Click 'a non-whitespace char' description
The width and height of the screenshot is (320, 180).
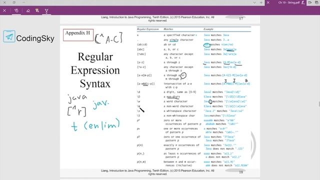(179, 115)
